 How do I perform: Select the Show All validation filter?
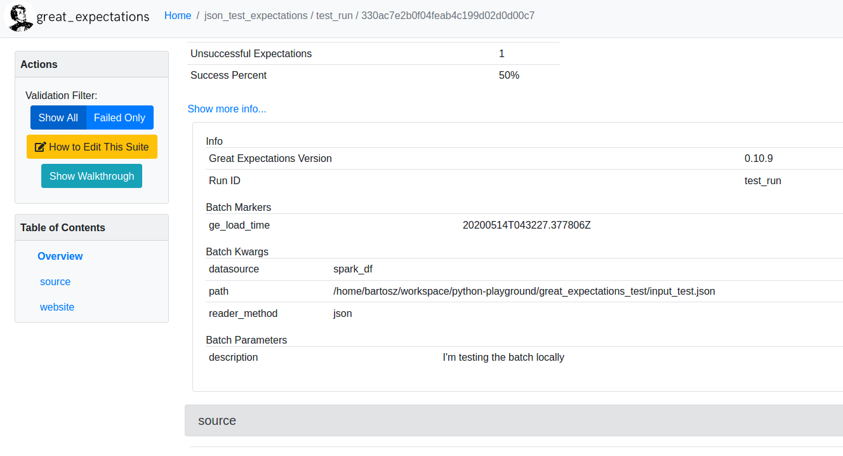click(x=58, y=117)
